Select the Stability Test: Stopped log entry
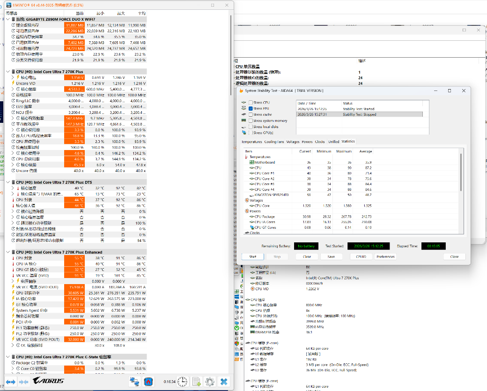The height and width of the screenshot is (391, 487). (x=359, y=114)
